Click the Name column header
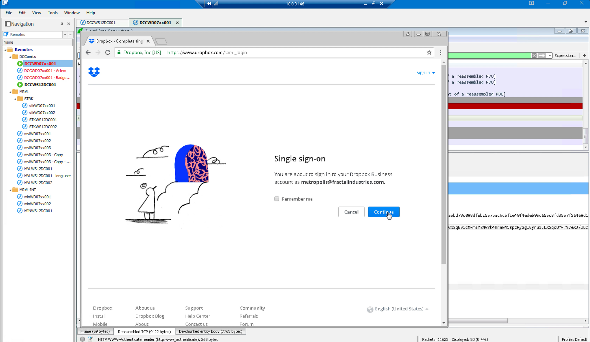Screen dimensions: 590x342 pos(37,42)
